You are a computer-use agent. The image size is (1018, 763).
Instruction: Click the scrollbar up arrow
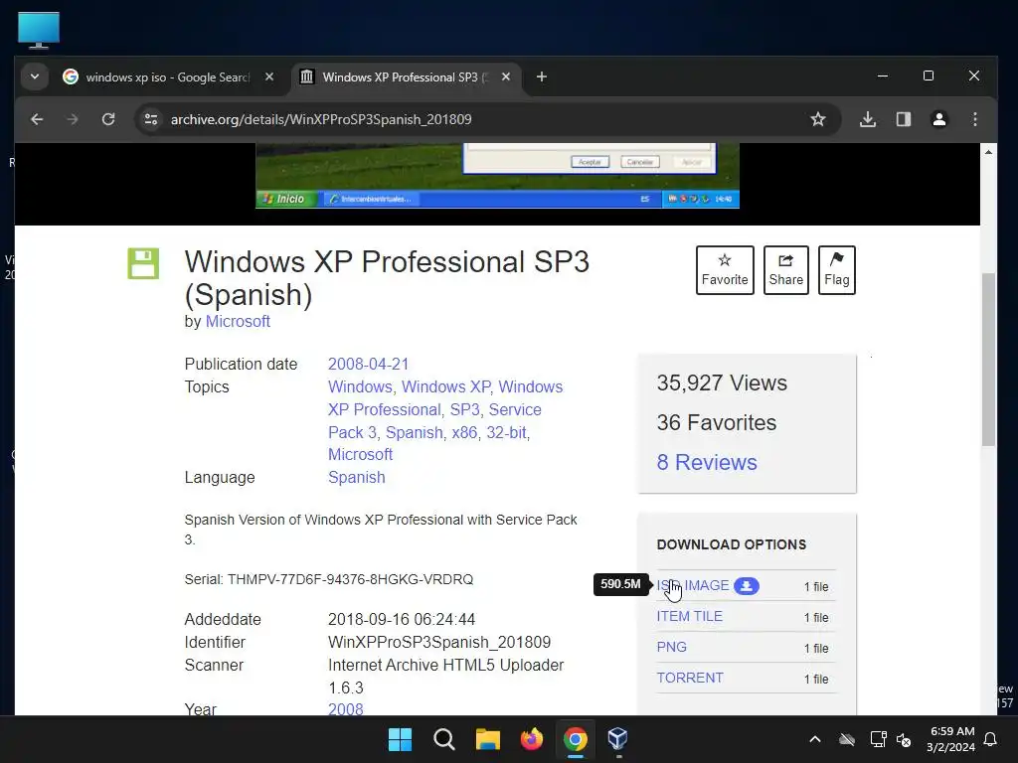(x=988, y=152)
